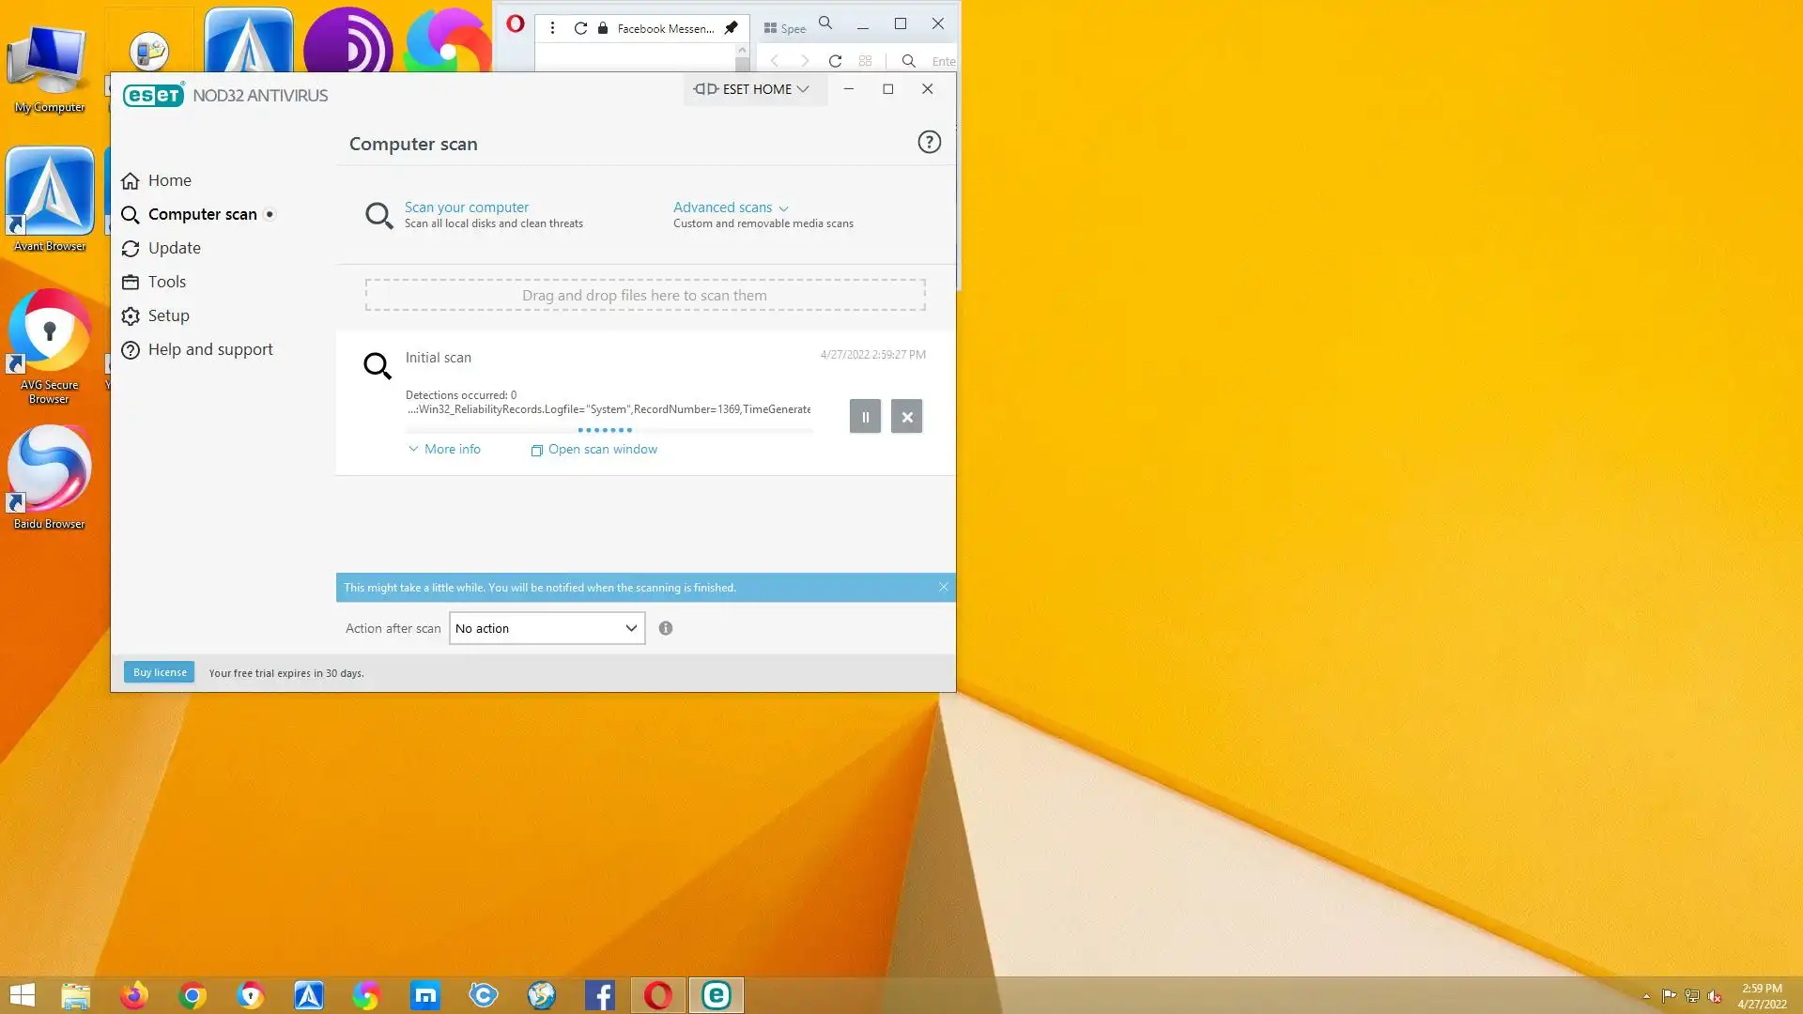Open the Setup section
Image resolution: width=1803 pixels, height=1014 pixels.
pos(168,315)
